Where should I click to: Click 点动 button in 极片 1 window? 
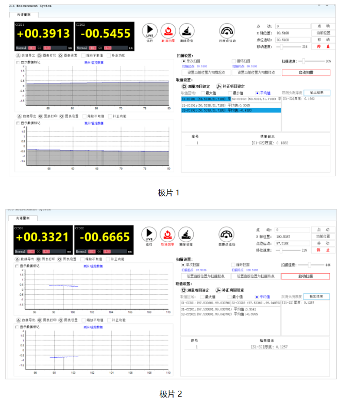pyautogui.click(x=324, y=26)
